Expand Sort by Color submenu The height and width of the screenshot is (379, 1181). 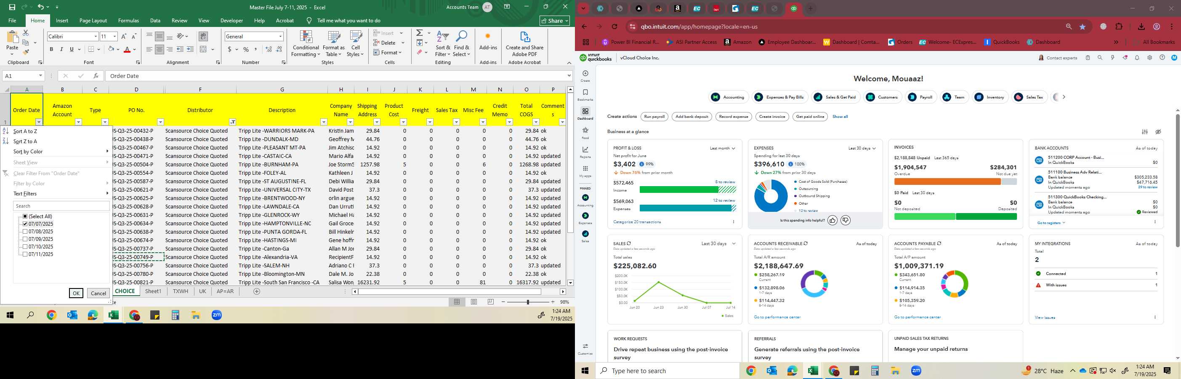pos(61,152)
